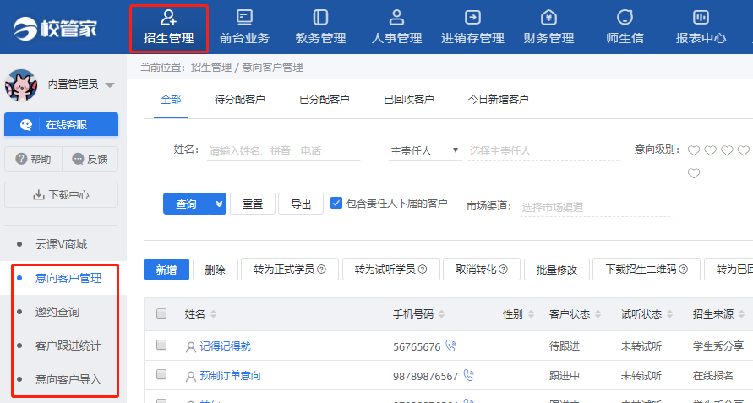Viewport: 753px width, 403px height.
Task: Open 教务管理 module in top navigation
Action: point(320,28)
